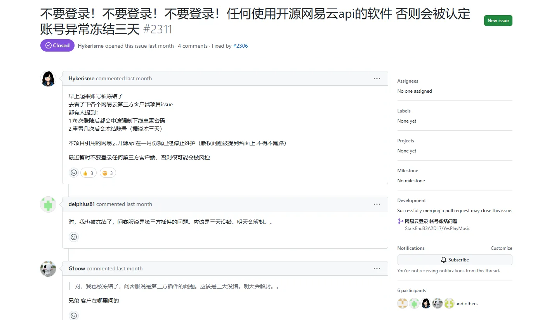Image resolution: width=540 pixels, height=320 pixels.
Task: Add emoji reaction to Hykerisme's comment
Action: (74, 173)
